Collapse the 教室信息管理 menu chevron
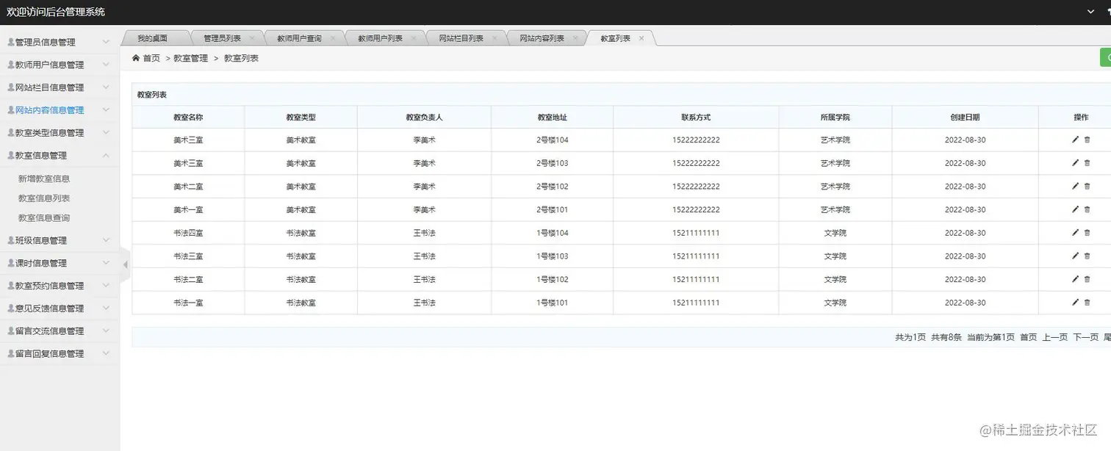 [106, 156]
